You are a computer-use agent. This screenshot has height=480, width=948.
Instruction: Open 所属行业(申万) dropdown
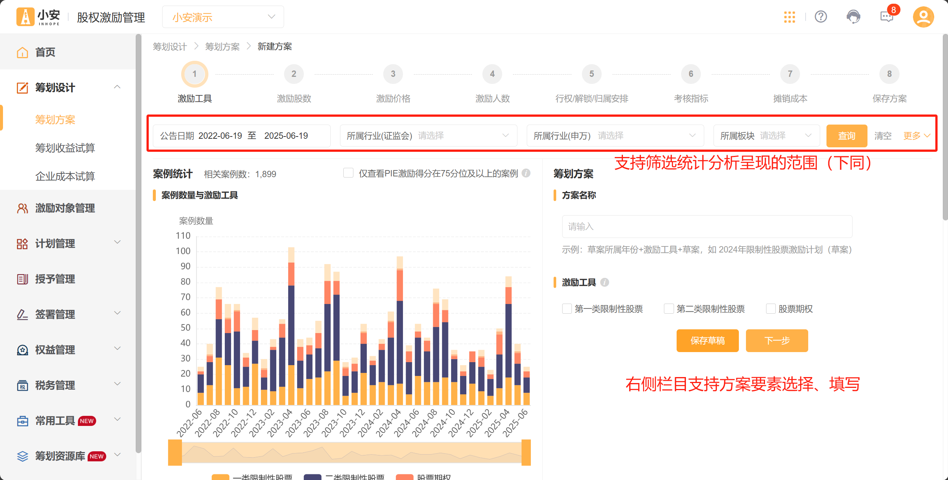[x=615, y=136]
